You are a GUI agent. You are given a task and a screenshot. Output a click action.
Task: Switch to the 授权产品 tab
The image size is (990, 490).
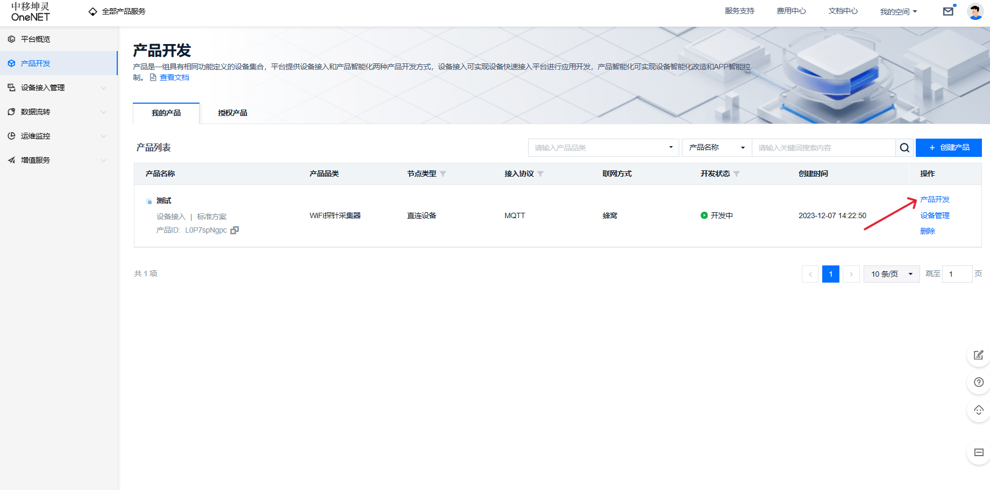tap(231, 113)
